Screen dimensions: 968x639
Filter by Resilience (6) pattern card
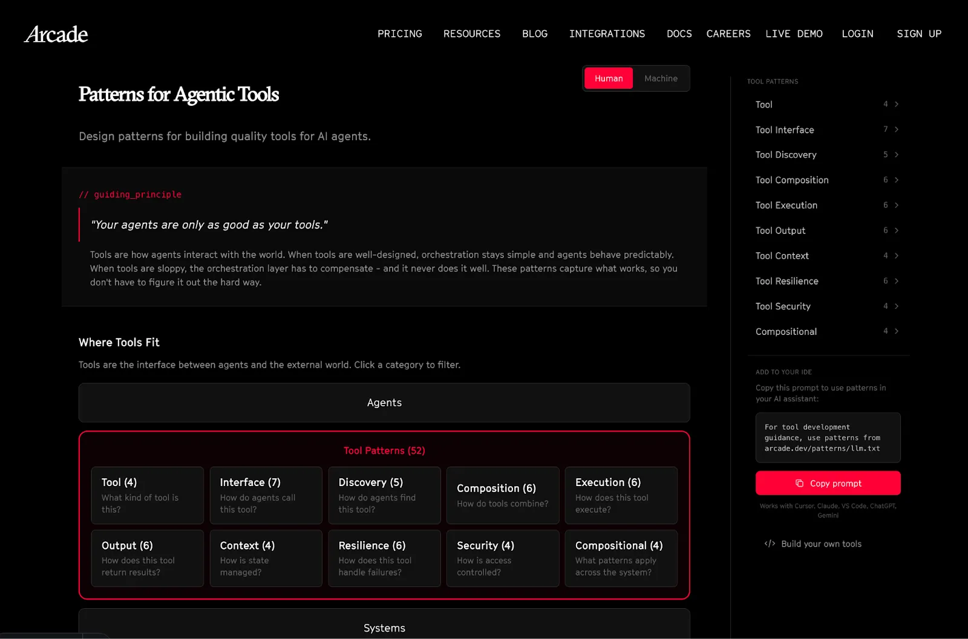point(384,558)
